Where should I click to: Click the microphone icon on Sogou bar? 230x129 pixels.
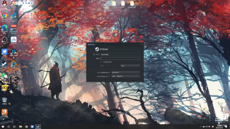[x=23, y=3]
